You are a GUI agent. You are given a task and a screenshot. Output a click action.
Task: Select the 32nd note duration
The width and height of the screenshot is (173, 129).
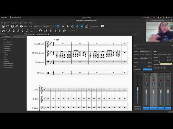click(x=9, y=31)
